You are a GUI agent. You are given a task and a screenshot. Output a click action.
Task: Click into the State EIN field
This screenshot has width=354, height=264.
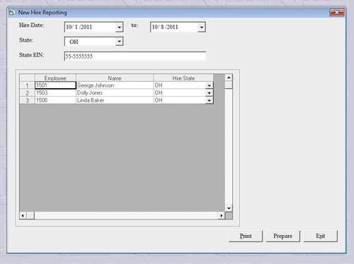135,56
